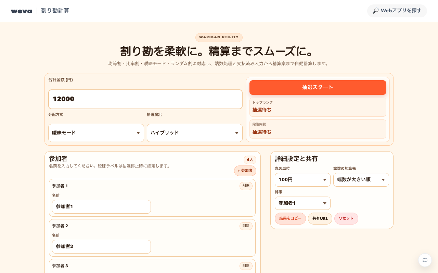Delete 参加者 3 card
The width and height of the screenshot is (438, 273).
[x=246, y=266]
